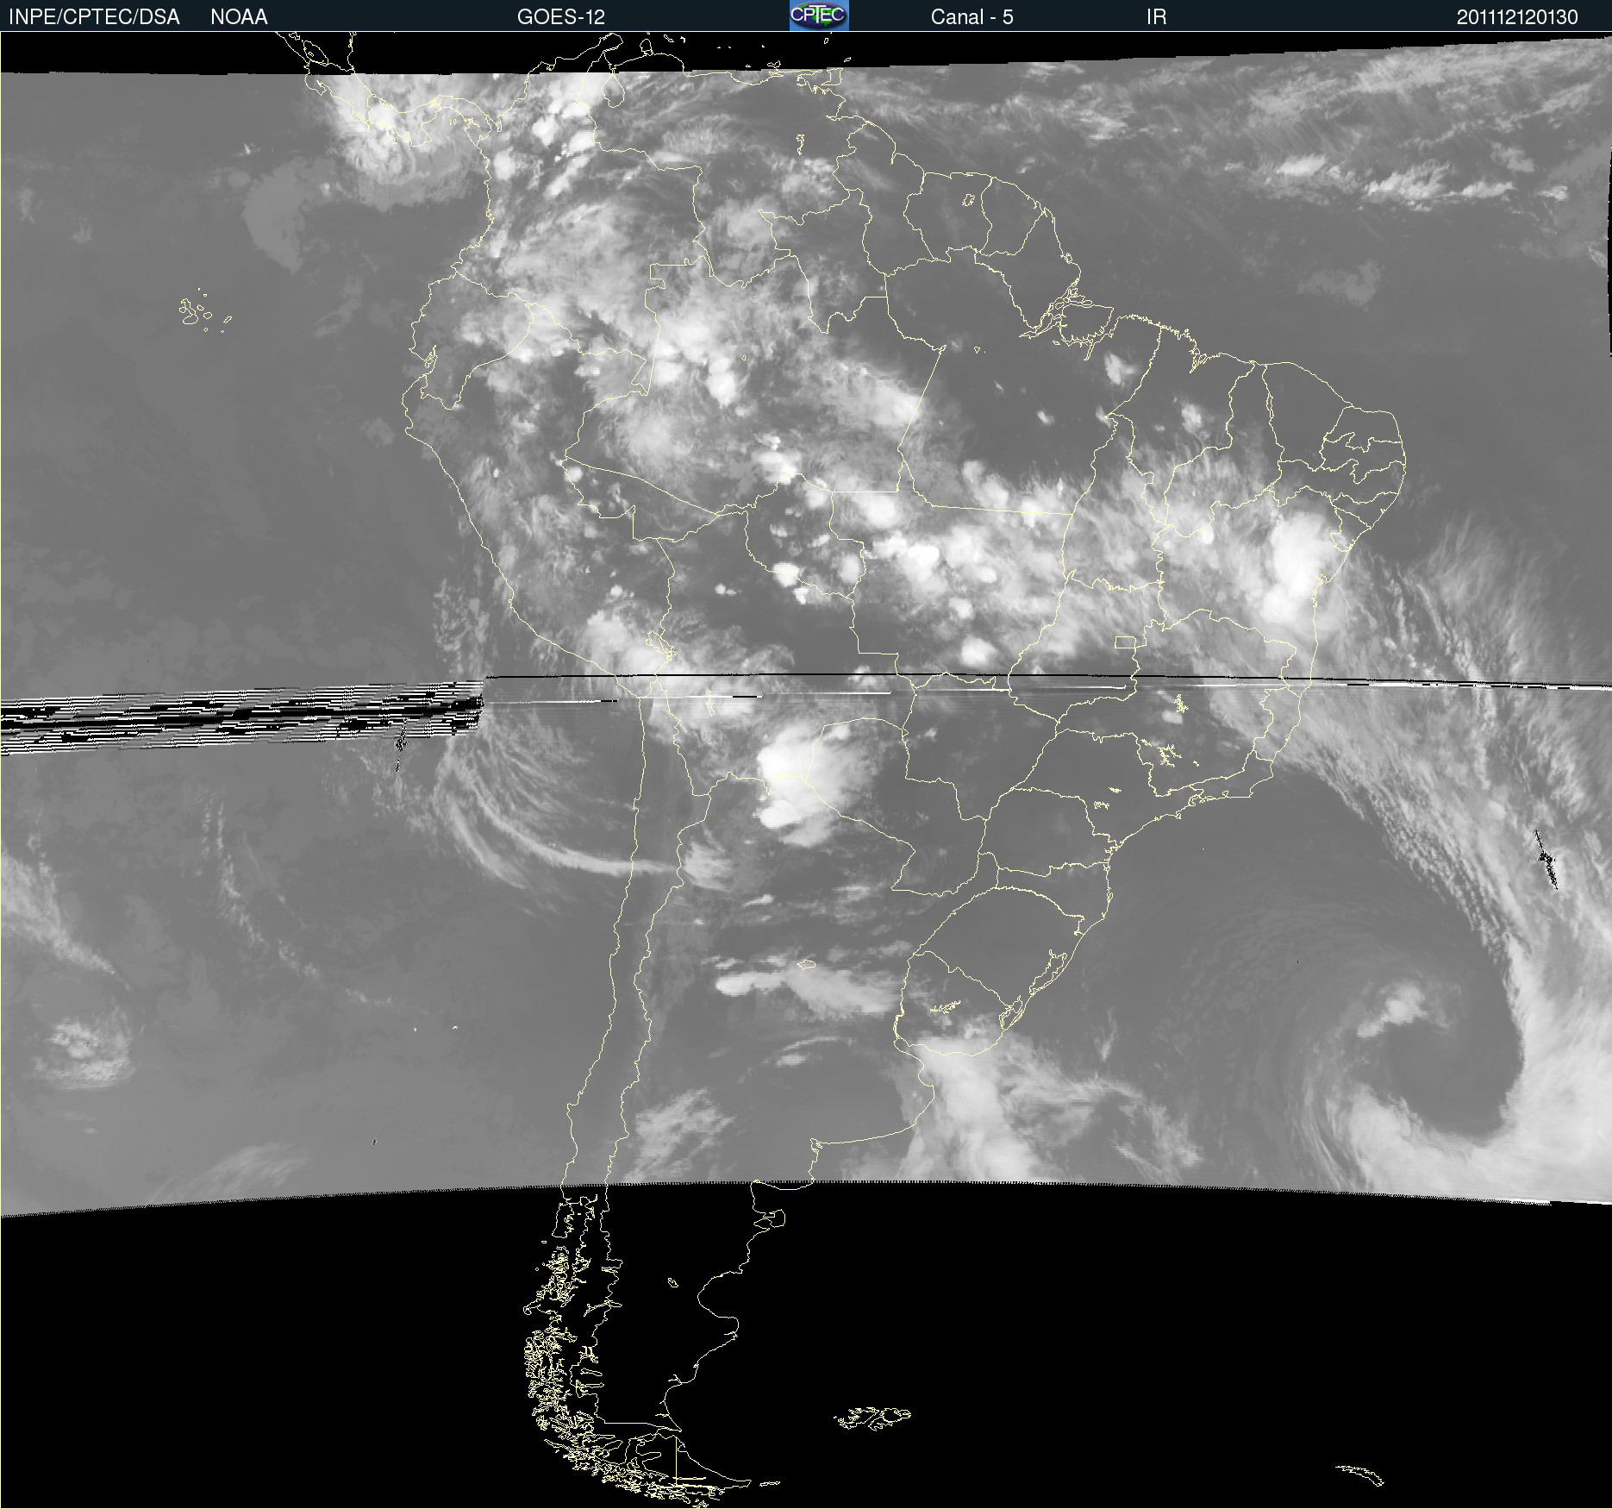Image resolution: width=1612 pixels, height=1509 pixels.
Task: Click the IR label in the header
Action: pos(1156,17)
